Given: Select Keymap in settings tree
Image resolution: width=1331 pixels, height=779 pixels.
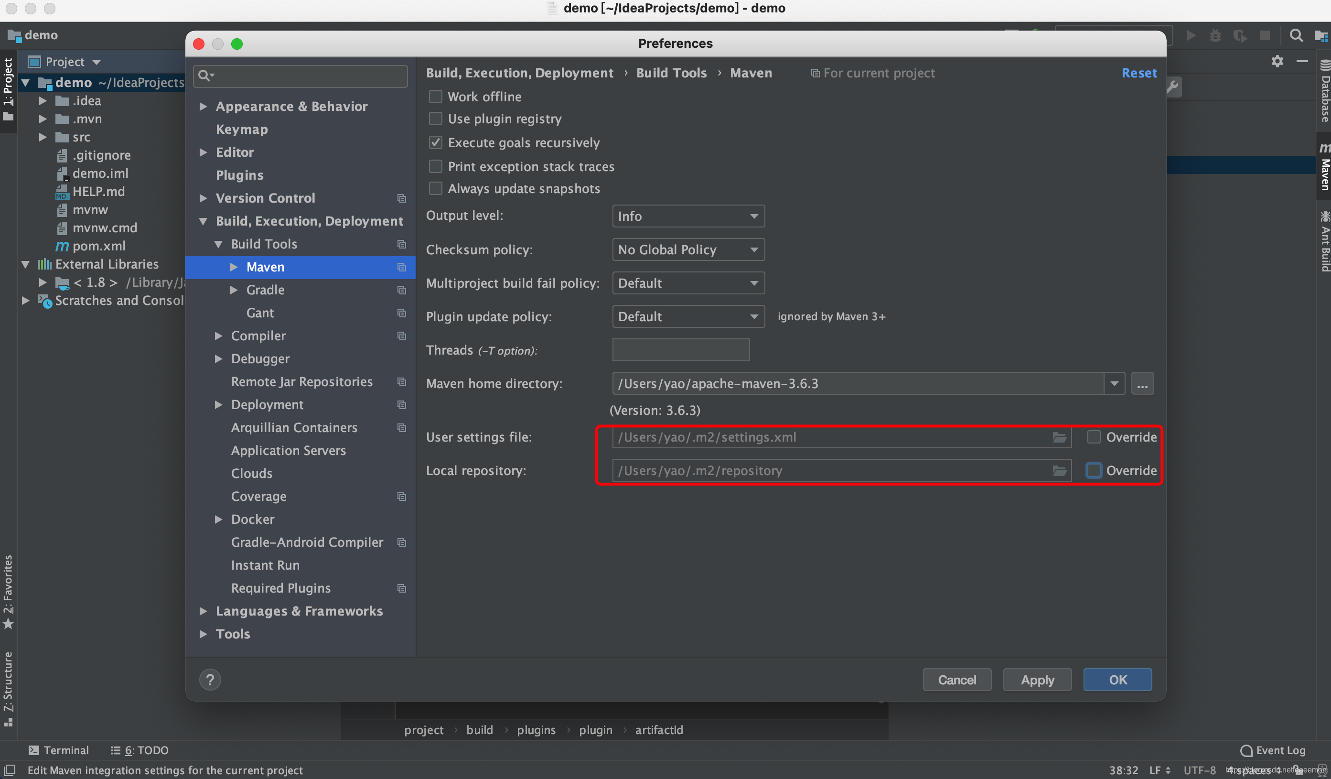Looking at the screenshot, I should [x=241, y=130].
